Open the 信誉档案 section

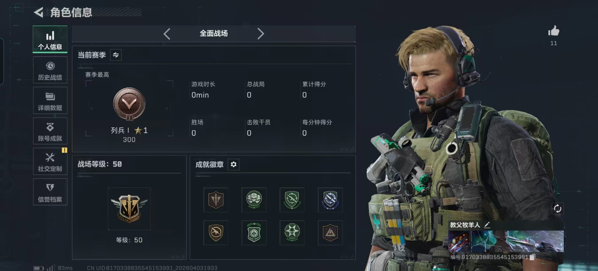[x=50, y=192]
